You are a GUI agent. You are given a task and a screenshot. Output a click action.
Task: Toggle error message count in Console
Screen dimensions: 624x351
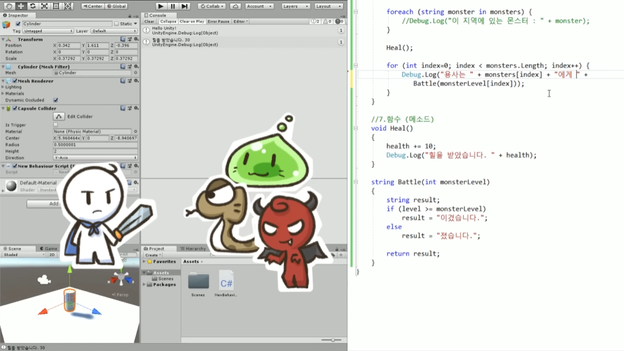(339, 21)
